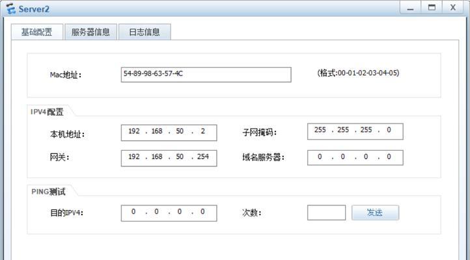Click the 发送 button
The height and width of the screenshot is (260, 470).
click(375, 213)
